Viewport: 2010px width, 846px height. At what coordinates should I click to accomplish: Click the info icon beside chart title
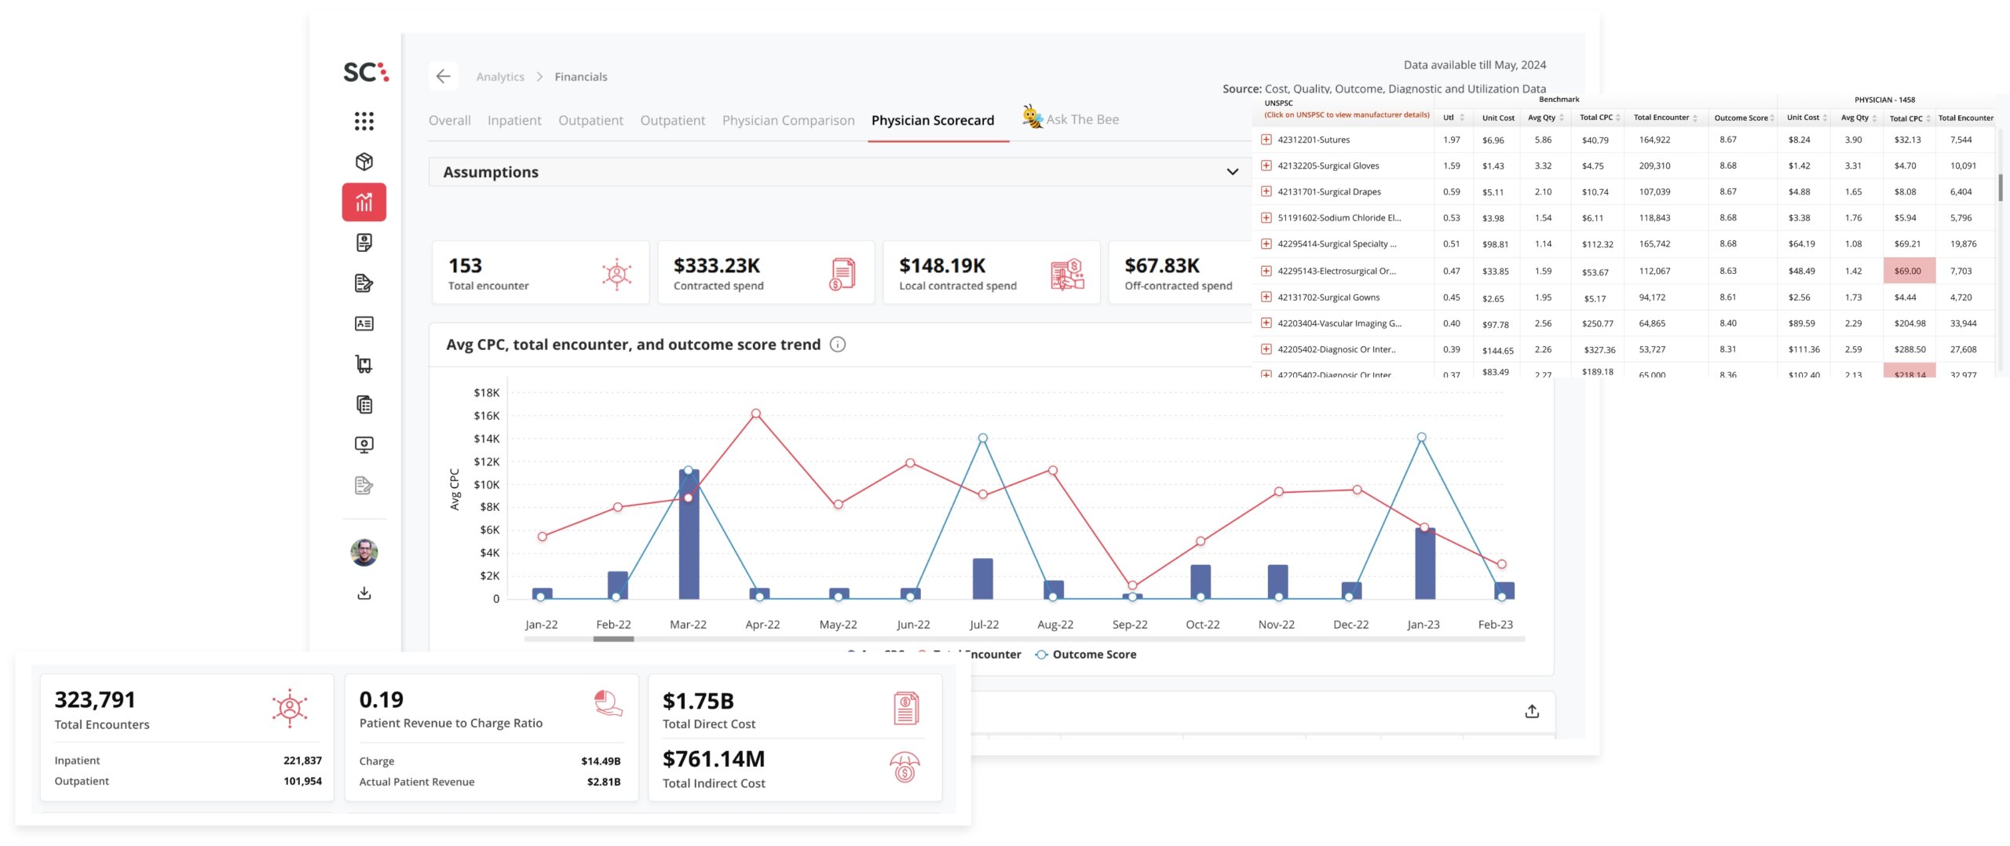tap(838, 345)
